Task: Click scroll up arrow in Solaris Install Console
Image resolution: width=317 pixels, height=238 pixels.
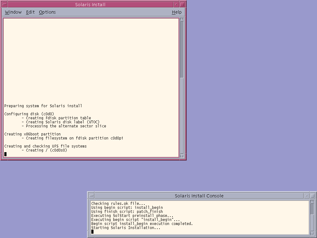Action: tap(312, 202)
